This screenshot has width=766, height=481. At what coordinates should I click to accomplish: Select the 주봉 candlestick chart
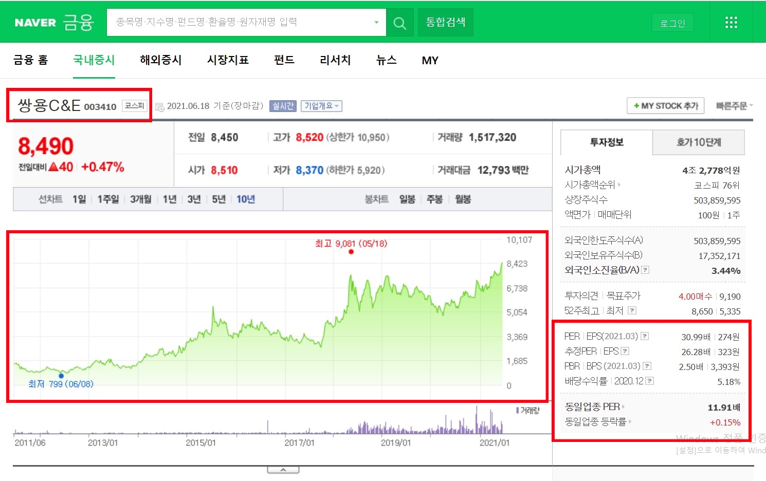click(x=434, y=199)
